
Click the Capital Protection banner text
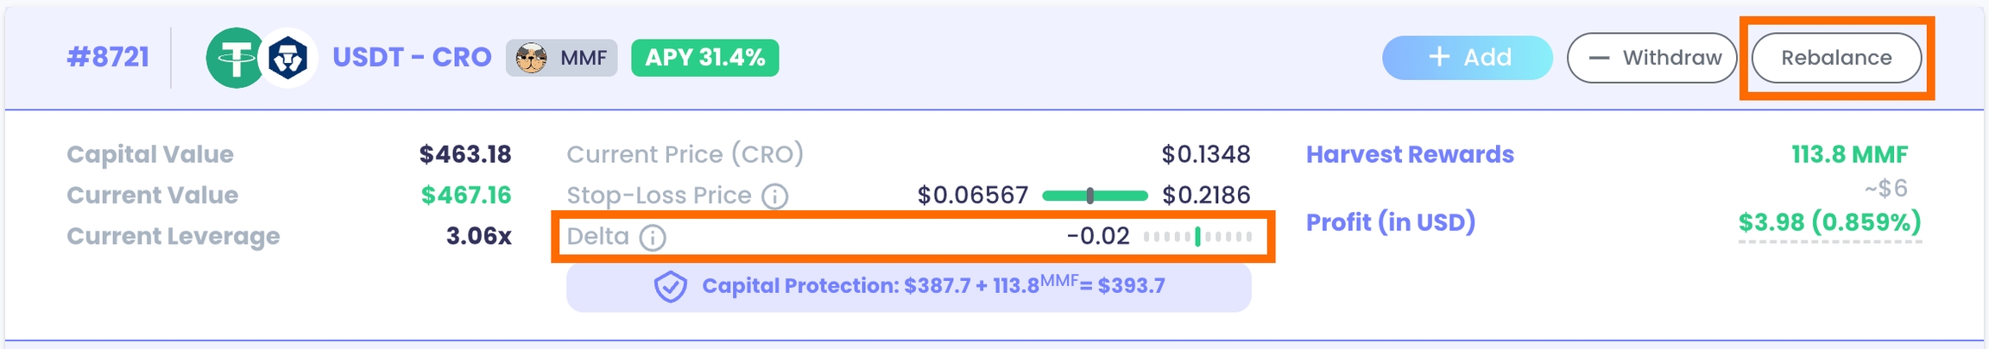932,286
